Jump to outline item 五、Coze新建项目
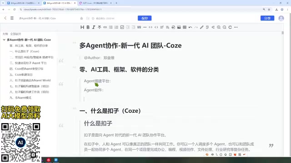This screenshot has width=291, height=163. (x=21, y=75)
